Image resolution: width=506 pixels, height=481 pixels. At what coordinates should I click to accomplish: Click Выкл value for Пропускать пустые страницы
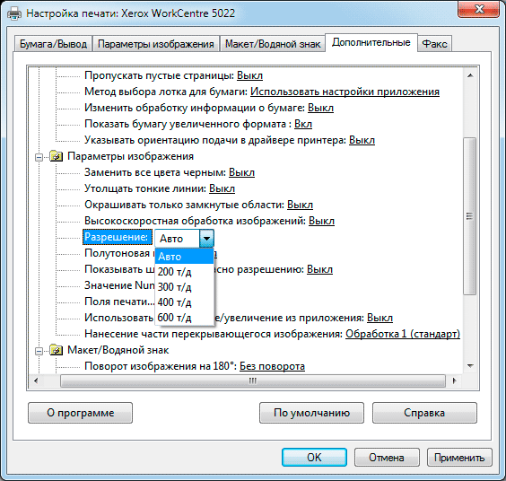click(x=249, y=75)
